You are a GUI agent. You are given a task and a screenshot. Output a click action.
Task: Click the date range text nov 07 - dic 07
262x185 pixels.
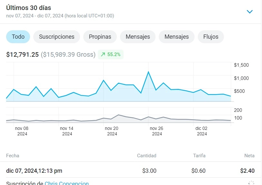(60, 15)
